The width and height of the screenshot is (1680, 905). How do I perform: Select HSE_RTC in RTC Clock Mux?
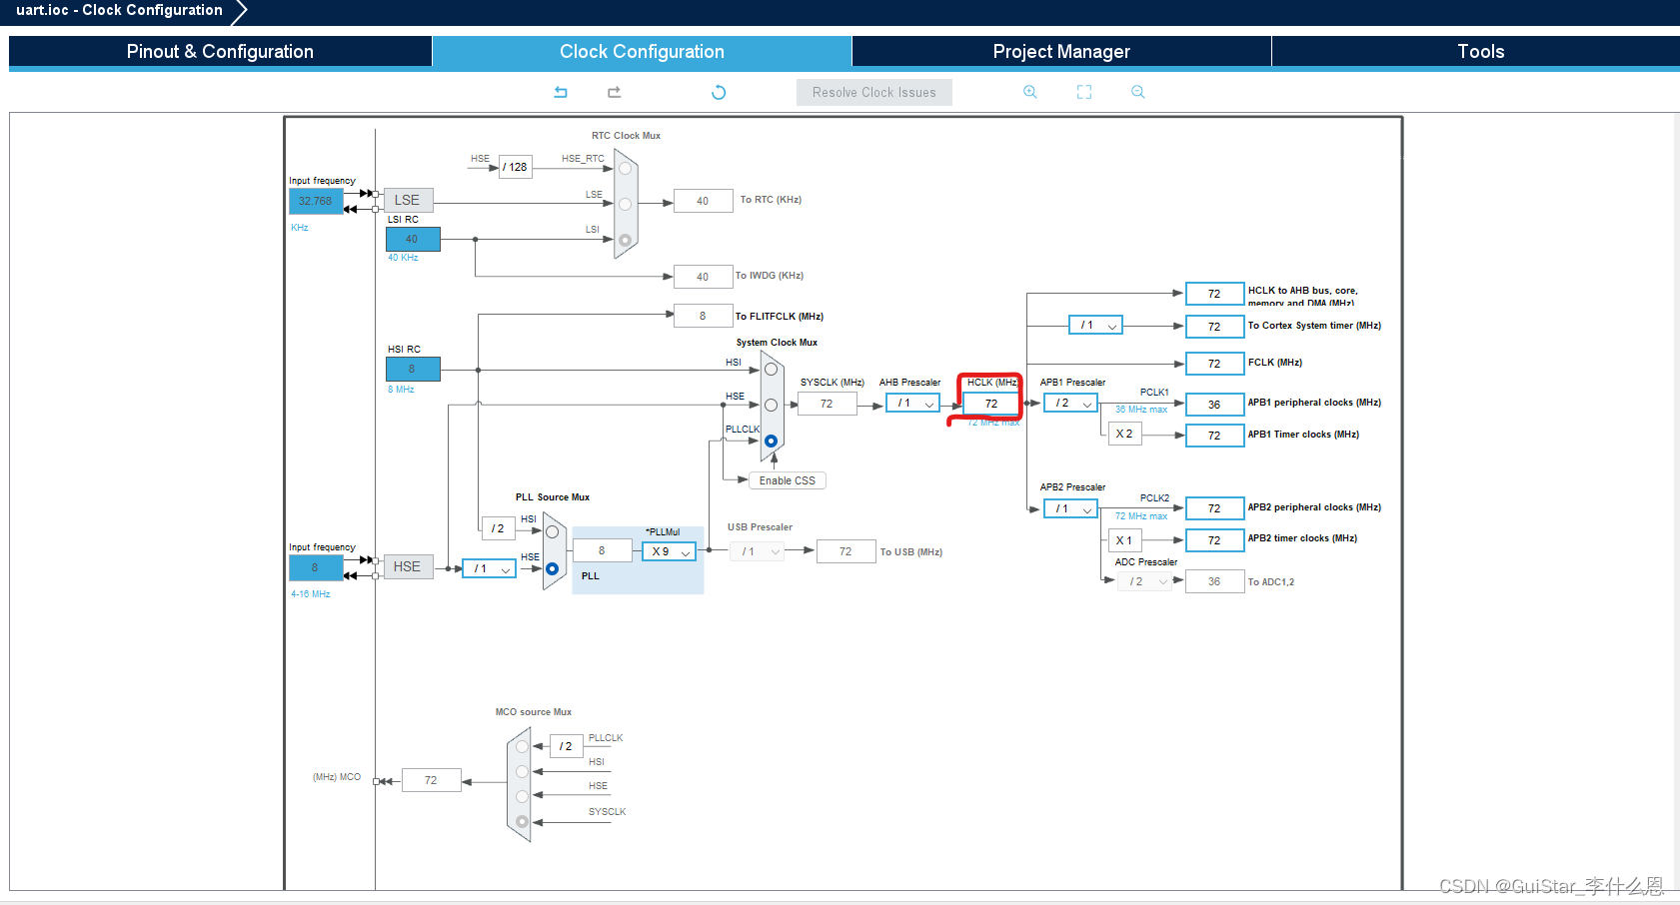pyautogui.click(x=625, y=168)
